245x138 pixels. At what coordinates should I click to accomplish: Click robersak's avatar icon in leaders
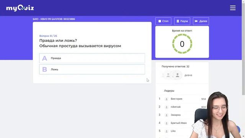pos(167,107)
